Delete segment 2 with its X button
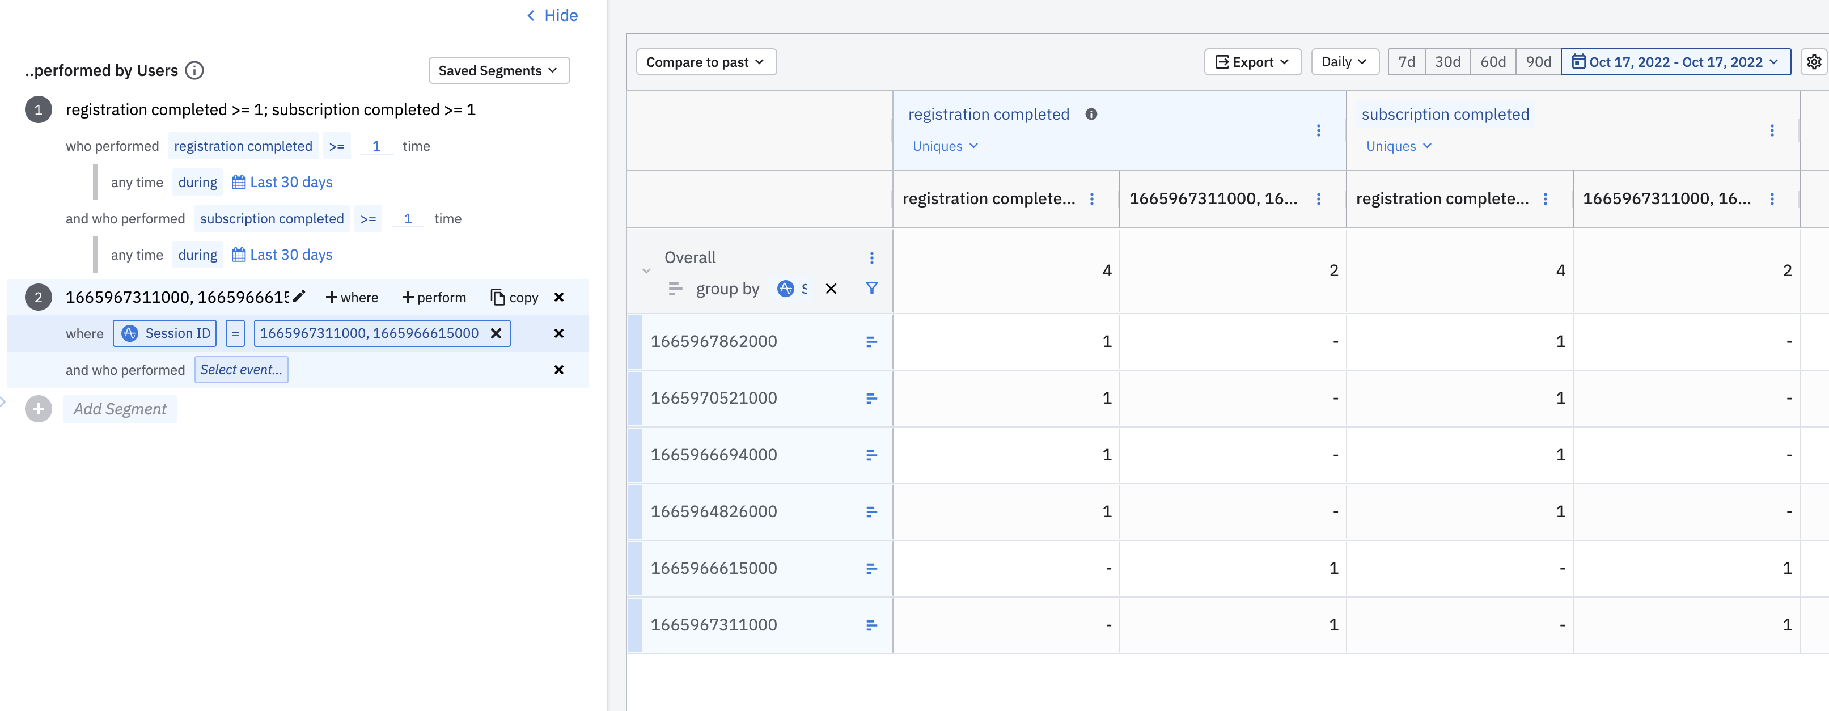This screenshot has width=1829, height=711. click(559, 297)
